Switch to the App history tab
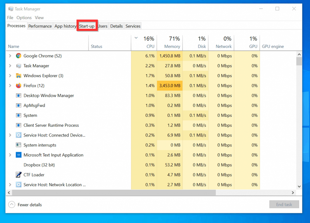This screenshot has width=310, height=223. coord(65,26)
